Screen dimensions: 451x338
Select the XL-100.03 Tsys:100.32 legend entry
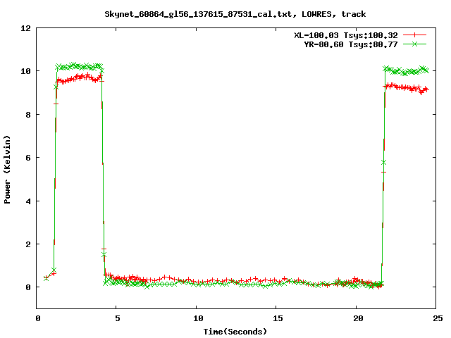[346, 35]
